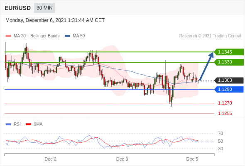
Task: Click the red 1.1255 support level
Action: tap(225, 113)
